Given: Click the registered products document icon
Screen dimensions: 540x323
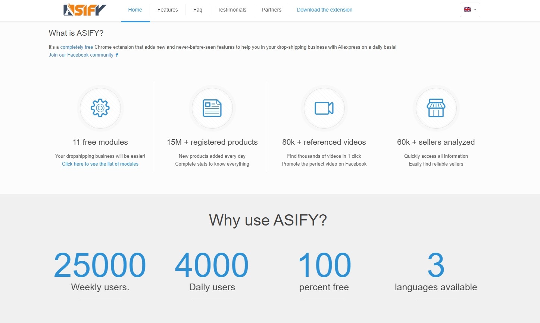Looking at the screenshot, I should point(212,108).
